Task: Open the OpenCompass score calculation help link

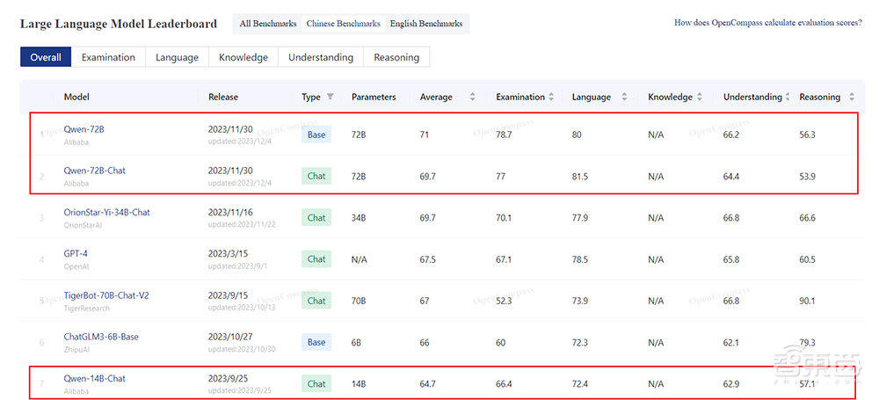Action: click(x=767, y=23)
